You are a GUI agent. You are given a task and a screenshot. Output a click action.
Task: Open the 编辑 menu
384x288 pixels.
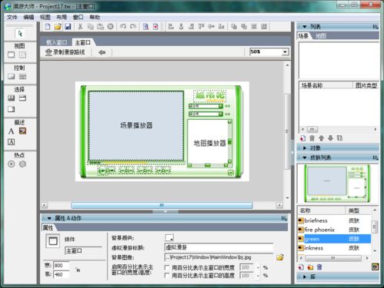(28, 17)
